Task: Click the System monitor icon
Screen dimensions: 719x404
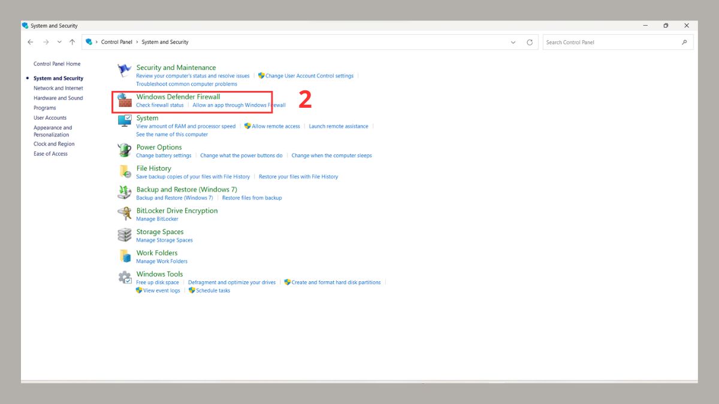Action: [x=125, y=121]
